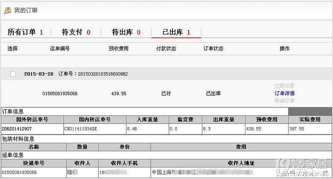333x179 pixels.
Task: Click the 已出库 order status cell
Action: tap(213, 93)
